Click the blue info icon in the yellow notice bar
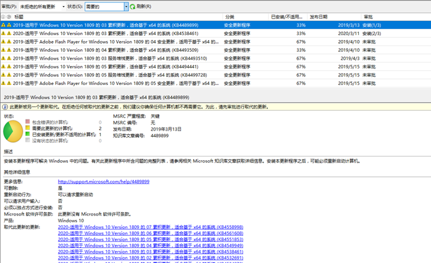 click(5, 107)
